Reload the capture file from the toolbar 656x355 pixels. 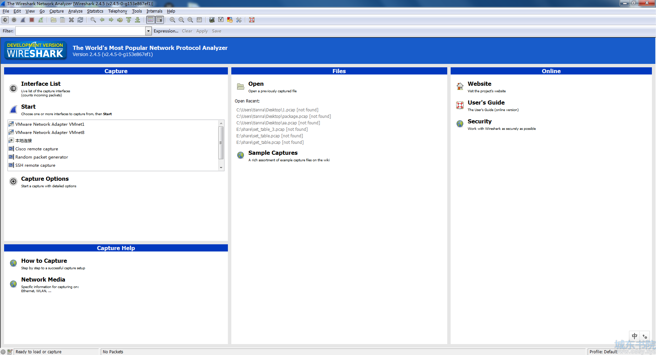click(x=80, y=20)
